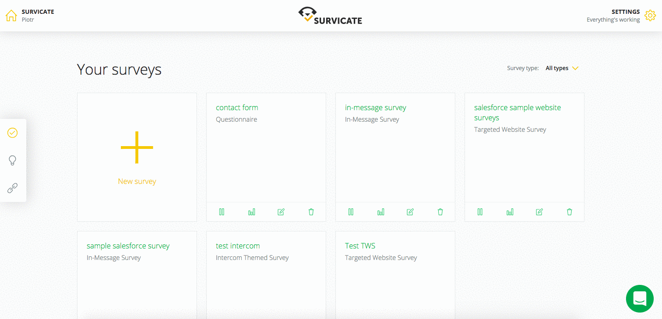
Task: Pause the in-message survey
Action: coord(351,212)
